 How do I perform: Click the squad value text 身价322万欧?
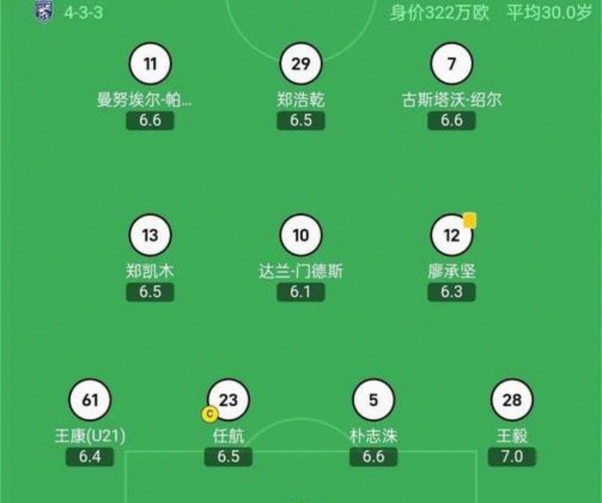coord(440,11)
